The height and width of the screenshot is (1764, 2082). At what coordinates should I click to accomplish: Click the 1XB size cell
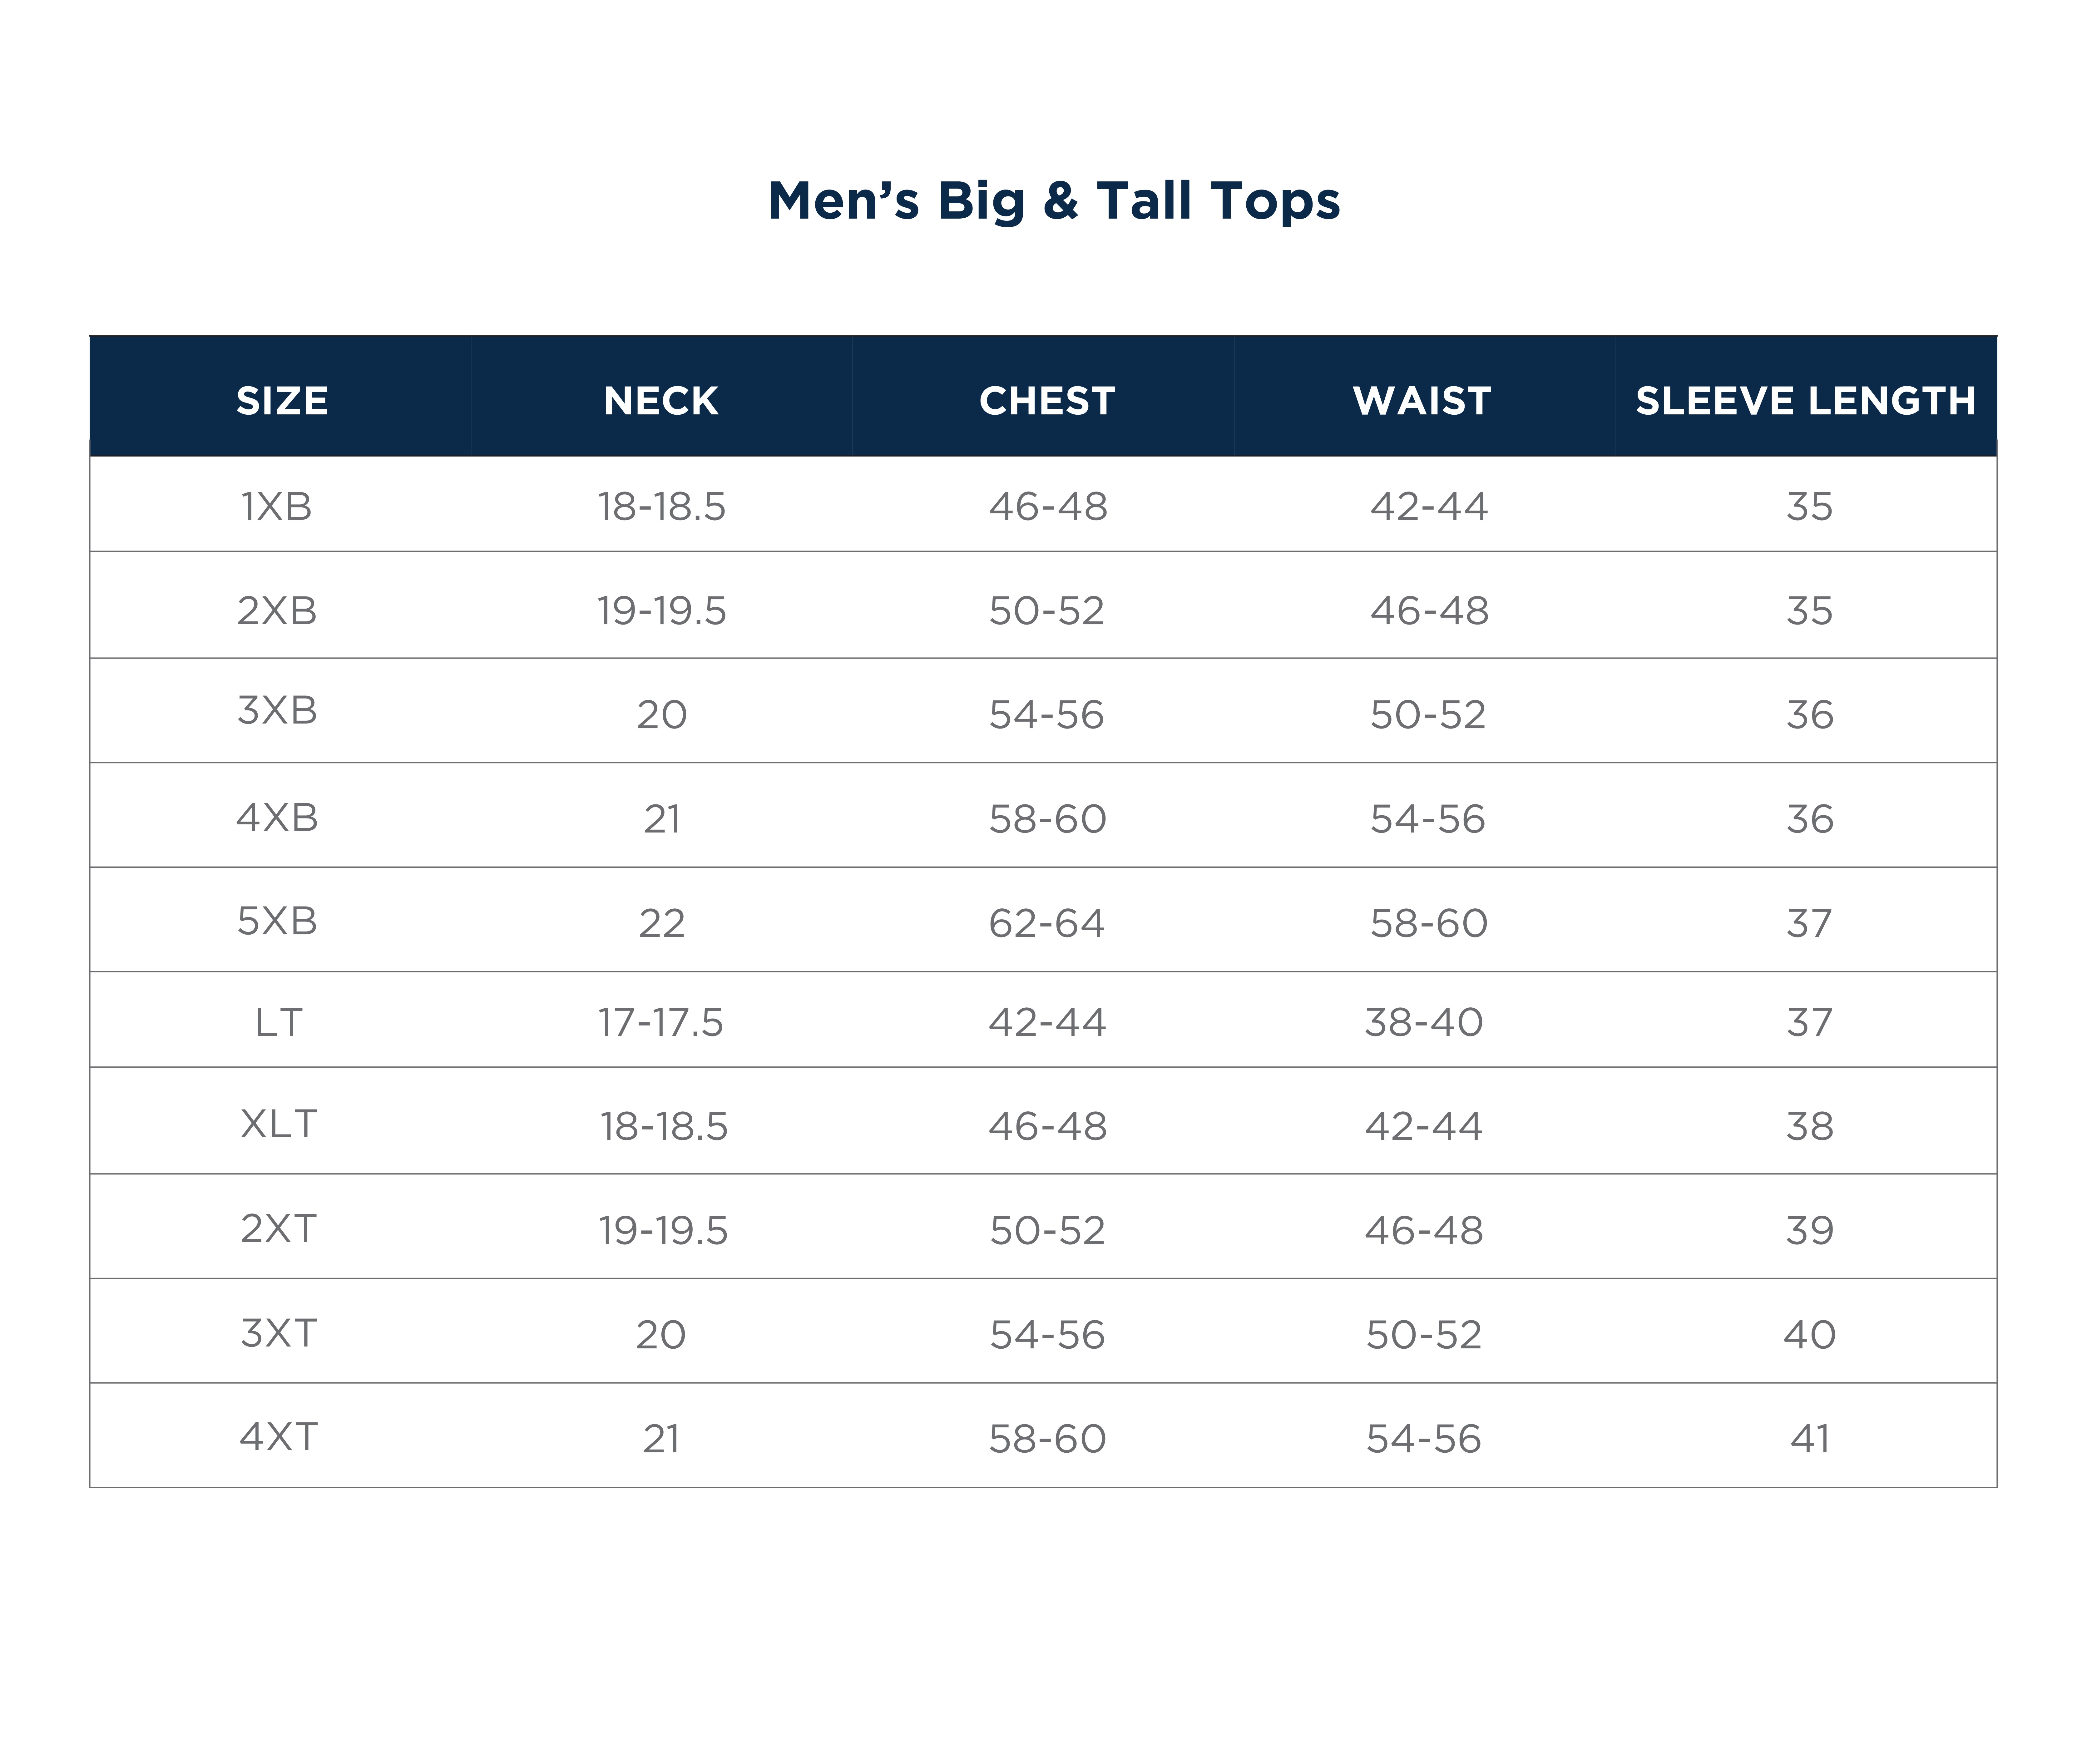point(277,507)
